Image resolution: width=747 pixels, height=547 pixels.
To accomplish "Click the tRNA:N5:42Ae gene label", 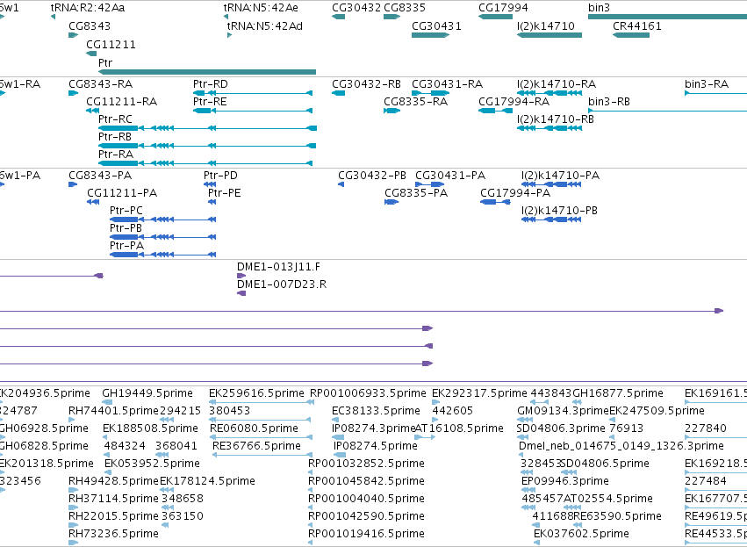I will (x=261, y=8).
